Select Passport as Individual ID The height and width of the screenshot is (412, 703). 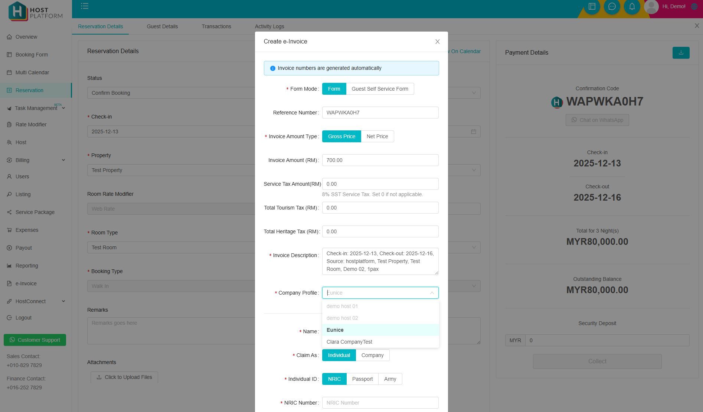(x=362, y=379)
